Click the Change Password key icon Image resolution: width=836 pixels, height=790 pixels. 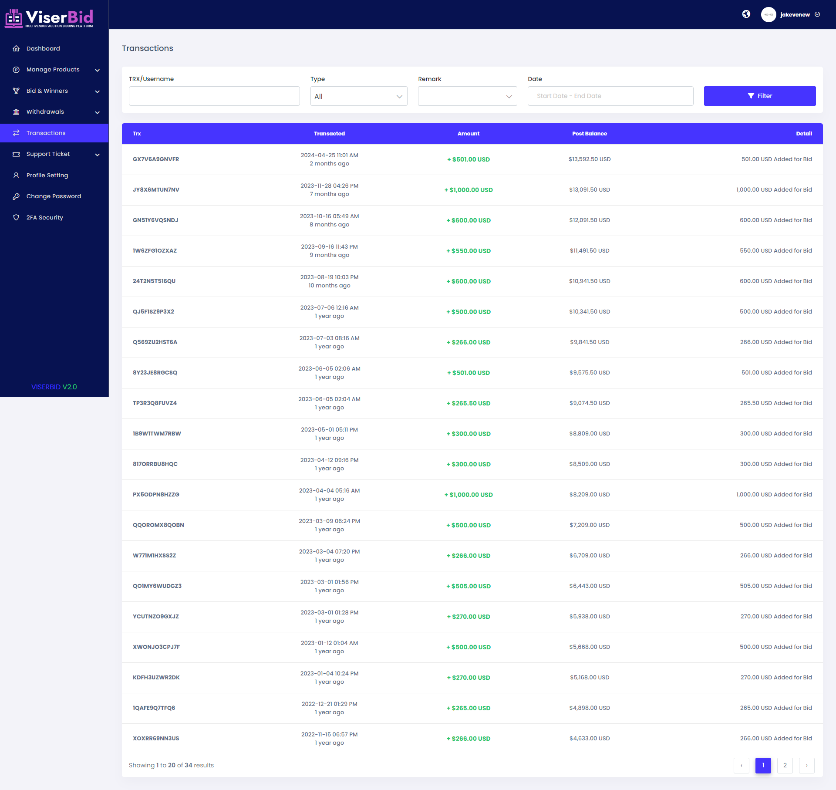[x=16, y=196]
